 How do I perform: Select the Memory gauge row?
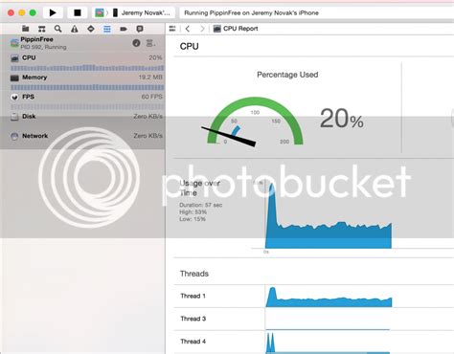[82, 81]
